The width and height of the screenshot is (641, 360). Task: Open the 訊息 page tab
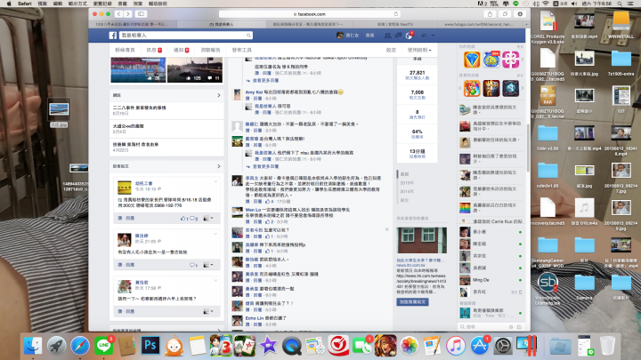coord(154,50)
